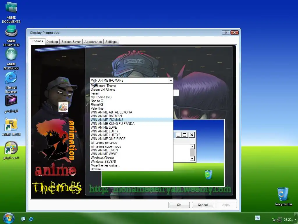Collapse the theme combo box arrow
The height and width of the screenshot is (224, 298).
tap(171, 80)
